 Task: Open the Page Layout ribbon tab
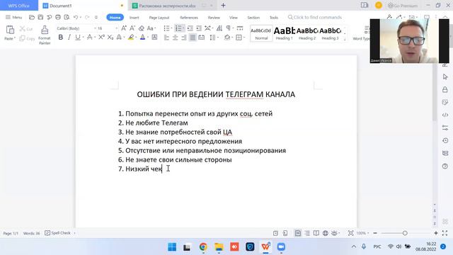pos(159,18)
